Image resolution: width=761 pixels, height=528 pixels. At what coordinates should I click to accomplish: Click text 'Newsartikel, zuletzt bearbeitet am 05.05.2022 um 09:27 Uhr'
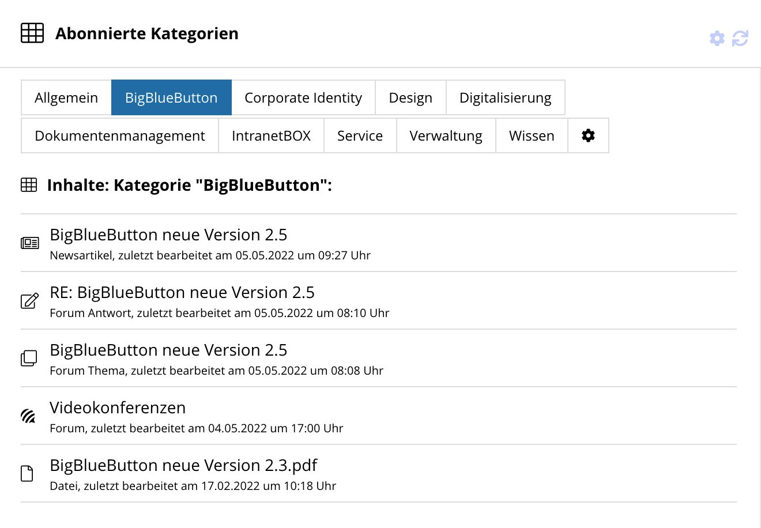[x=210, y=255]
